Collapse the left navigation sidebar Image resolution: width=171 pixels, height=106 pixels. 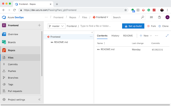(39, 100)
